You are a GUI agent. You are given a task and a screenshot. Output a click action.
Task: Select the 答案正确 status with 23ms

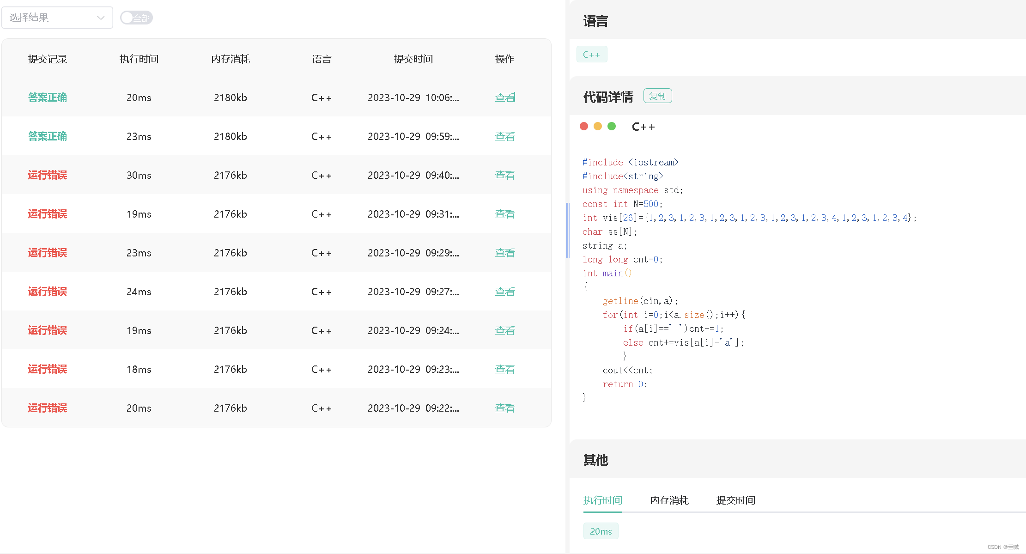point(47,136)
